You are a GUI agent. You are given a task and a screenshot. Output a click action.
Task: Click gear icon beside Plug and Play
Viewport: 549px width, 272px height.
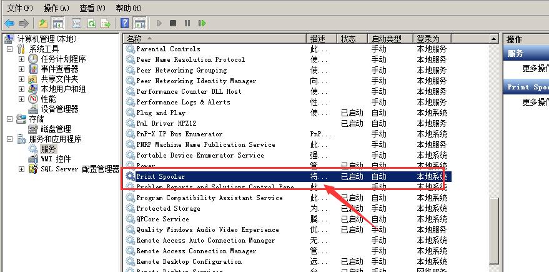131,113
